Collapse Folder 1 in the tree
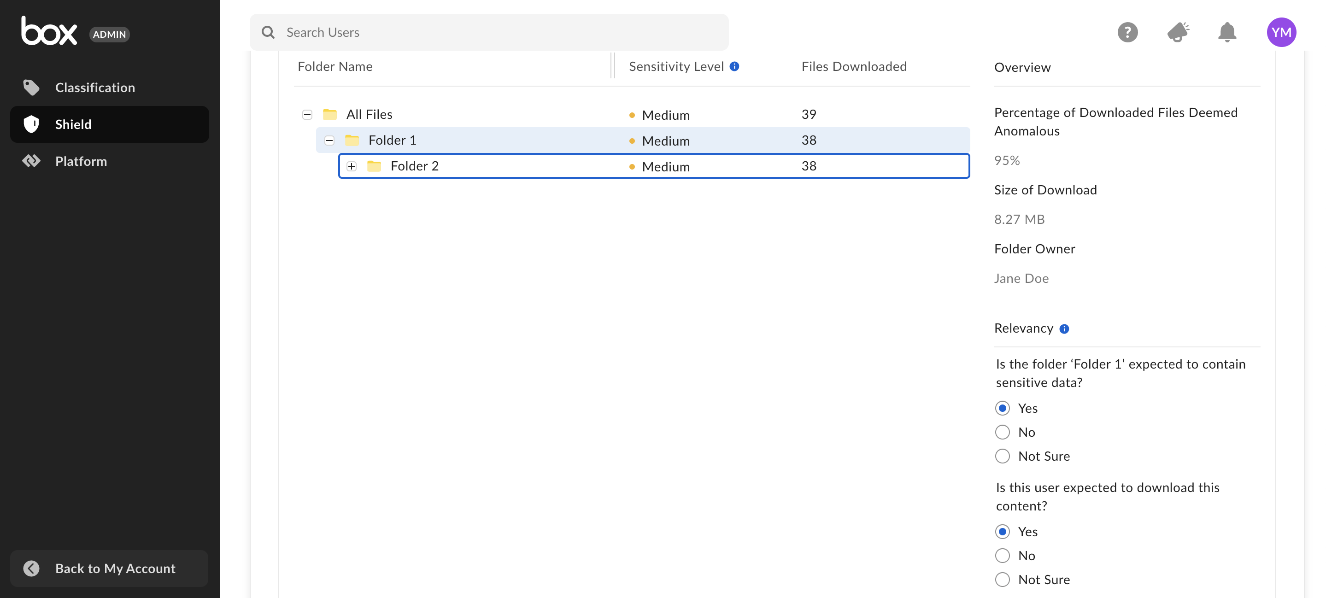This screenshot has width=1326, height=598. pos(329,140)
